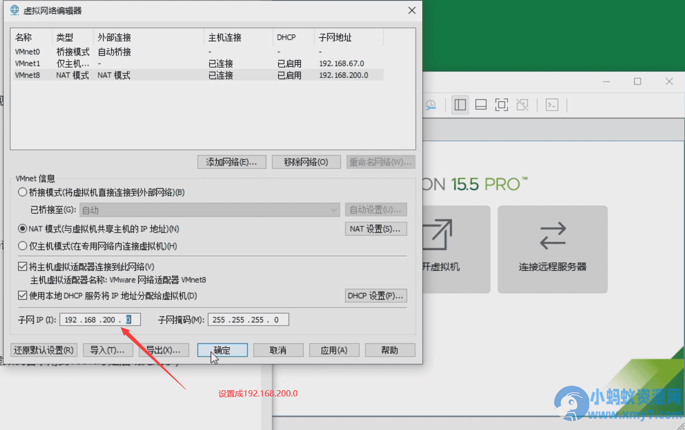Image resolution: width=685 pixels, height=430 pixels.
Task: Click the Export button
Action: (163, 350)
